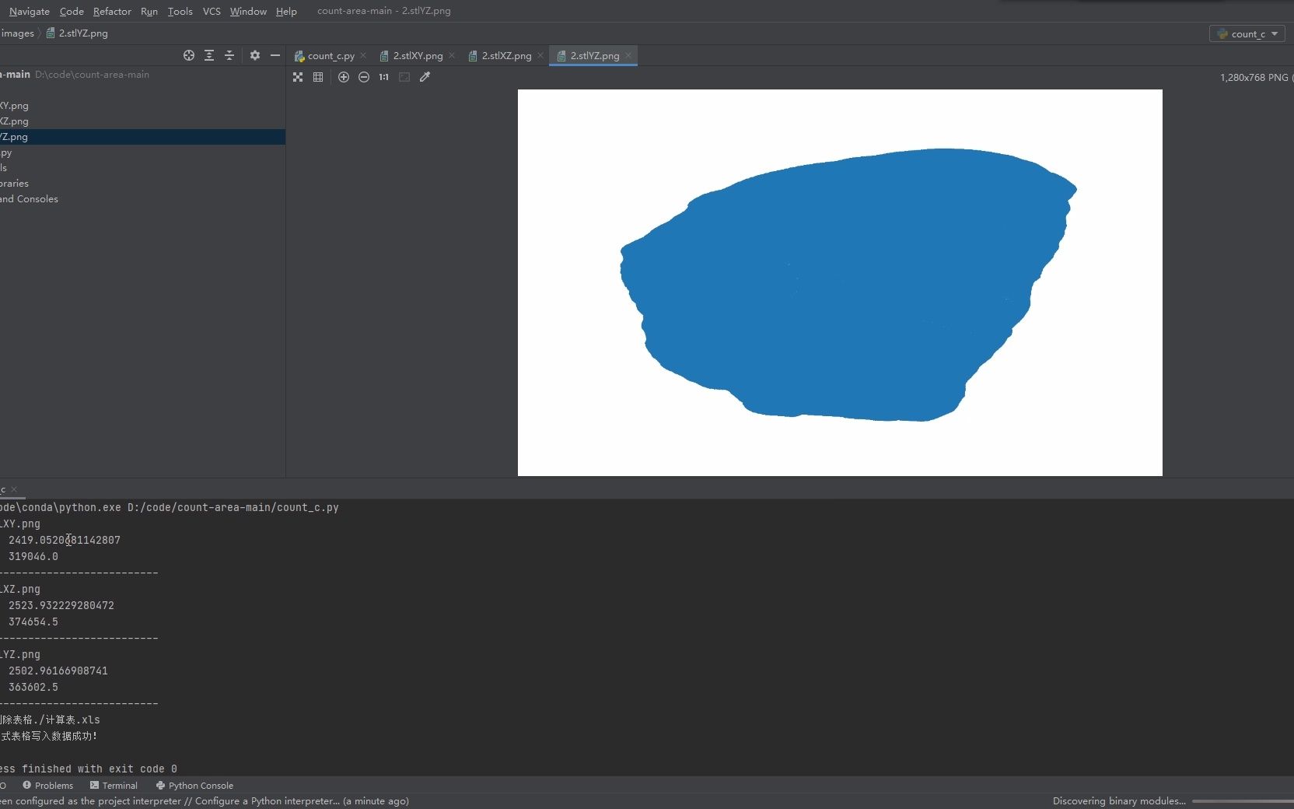Zoom in on the image with the plus icon
Screen dimensions: 1294x809
[x=344, y=77]
